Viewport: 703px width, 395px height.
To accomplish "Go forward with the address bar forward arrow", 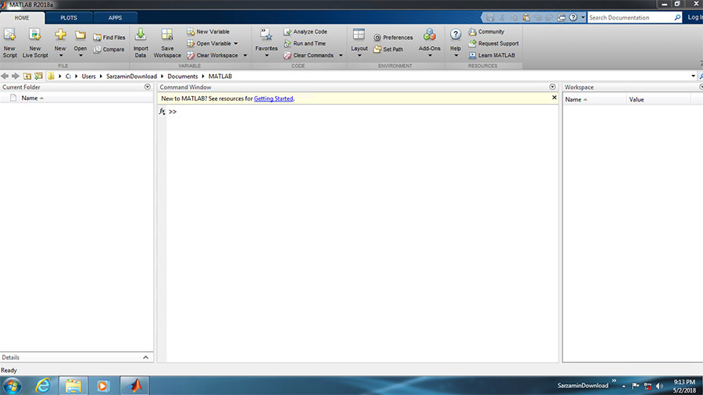I will (16, 77).
